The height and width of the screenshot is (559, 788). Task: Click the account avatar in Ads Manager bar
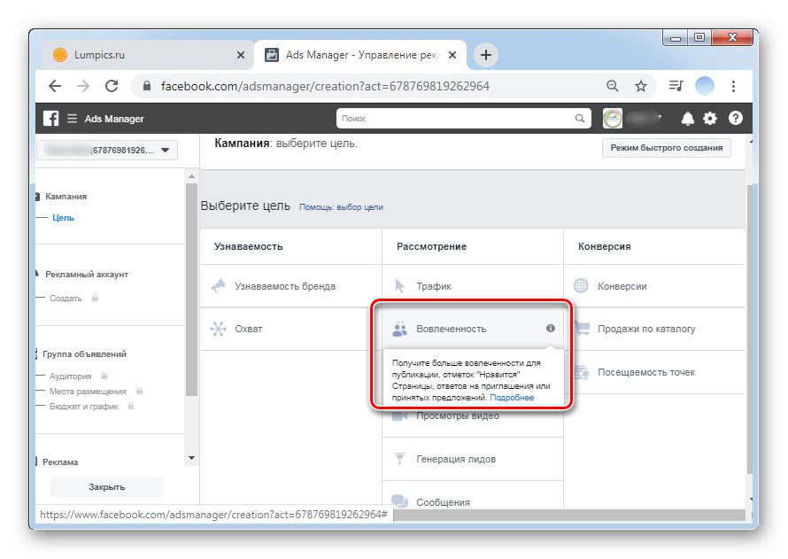pyautogui.click(x=612, y=119)
